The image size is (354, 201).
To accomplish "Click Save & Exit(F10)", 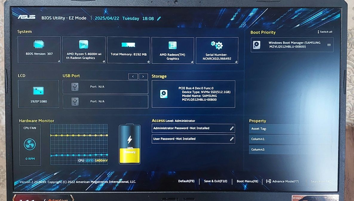I will [216, 181].
